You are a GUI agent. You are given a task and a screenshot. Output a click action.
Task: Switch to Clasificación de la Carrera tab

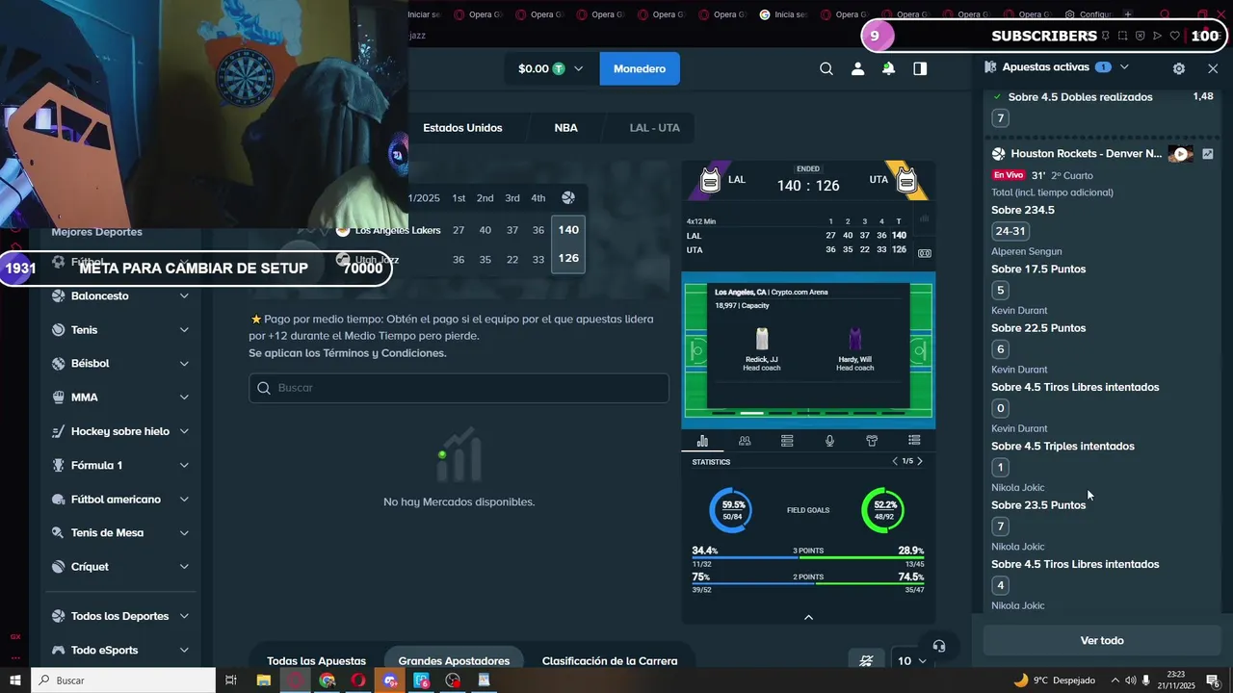(610, 660)
